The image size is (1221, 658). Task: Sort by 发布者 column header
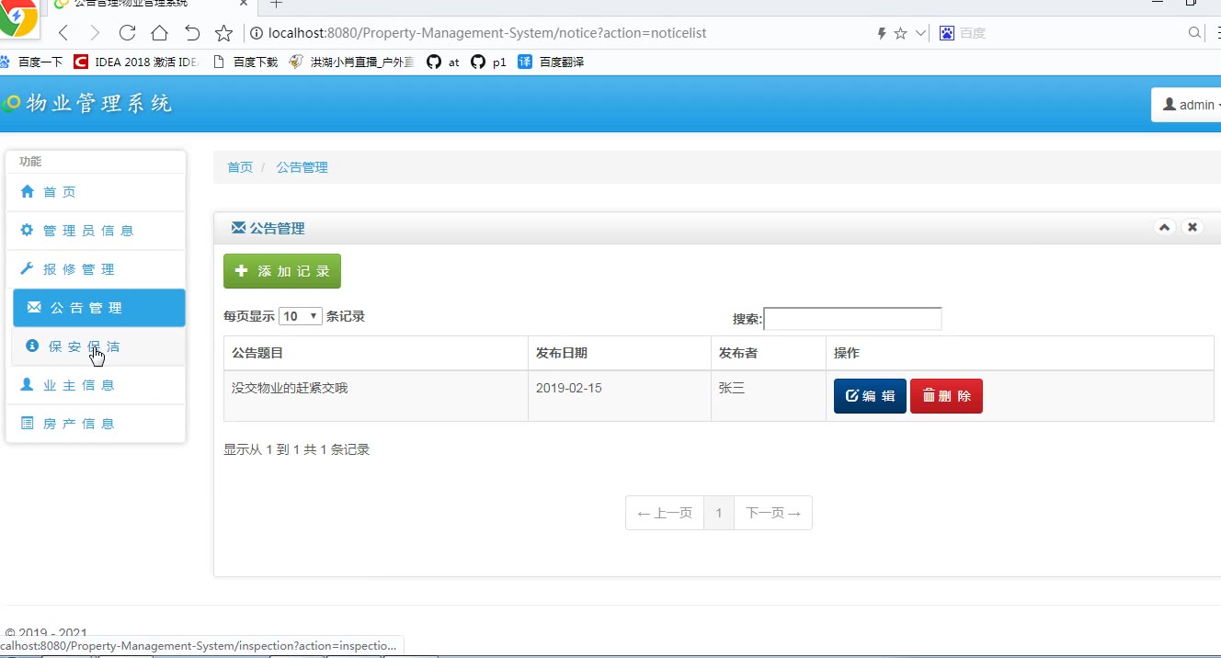(769, 353)
